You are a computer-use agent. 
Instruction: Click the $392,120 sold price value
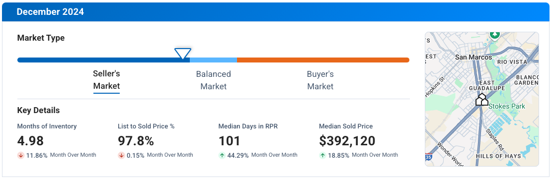click(x=347, y=141)
